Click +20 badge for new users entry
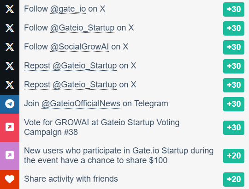This screenshot has width=249, height=189. (234, 156)
